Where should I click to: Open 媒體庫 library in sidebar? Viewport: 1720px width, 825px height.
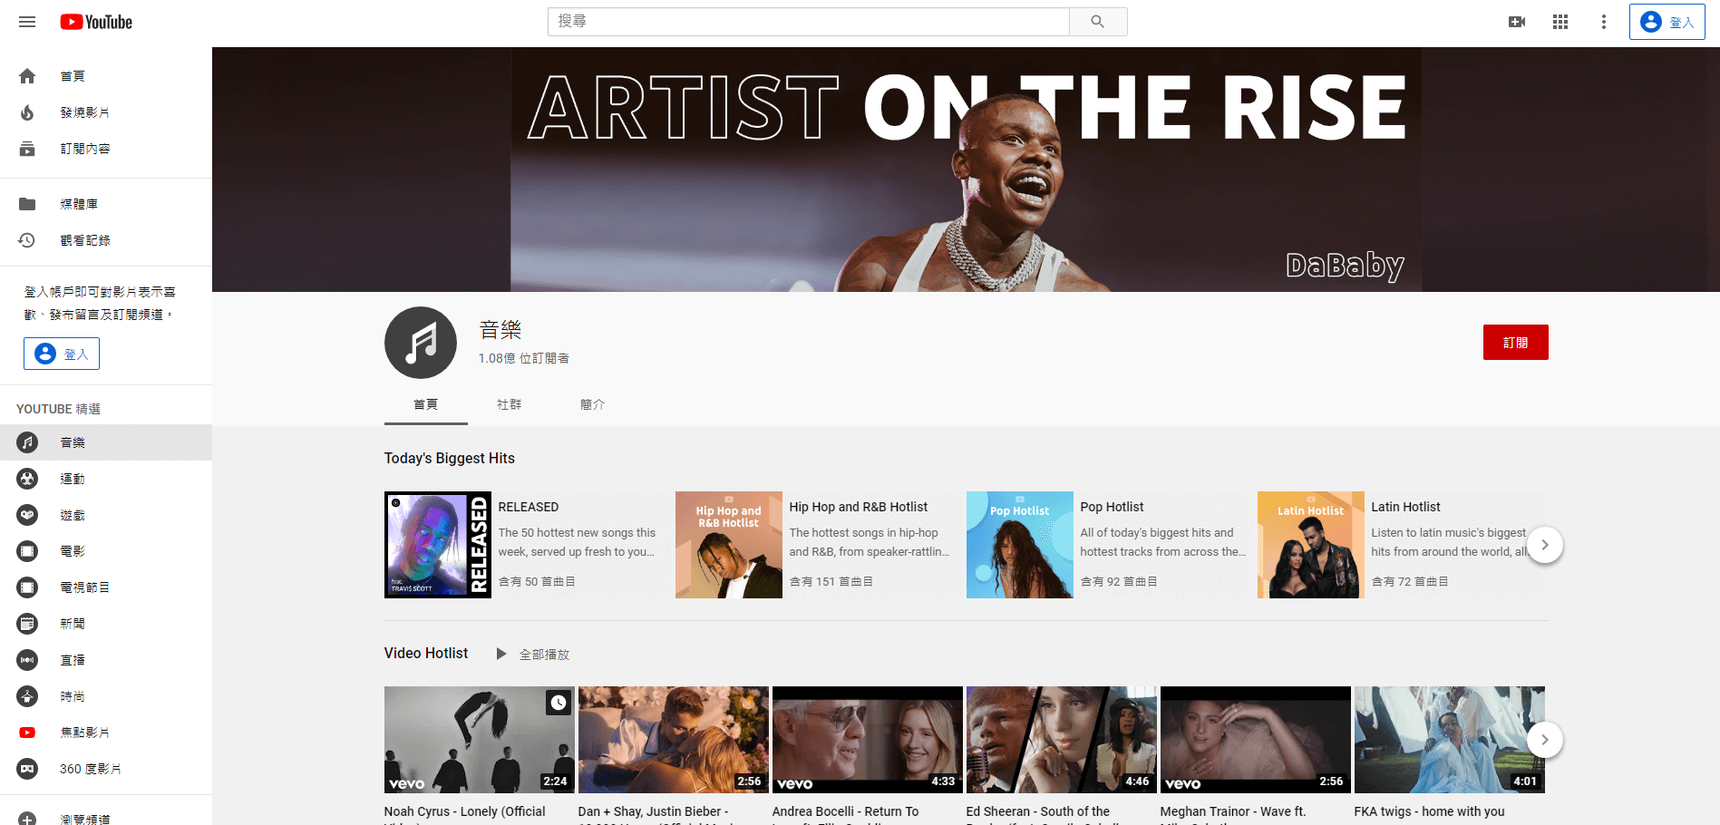pos(106,204)
